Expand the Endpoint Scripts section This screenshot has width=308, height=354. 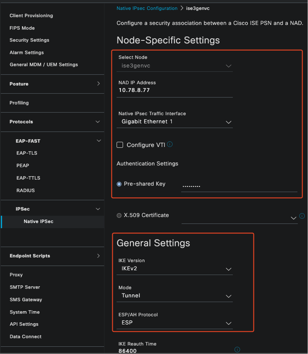point(98,256)
